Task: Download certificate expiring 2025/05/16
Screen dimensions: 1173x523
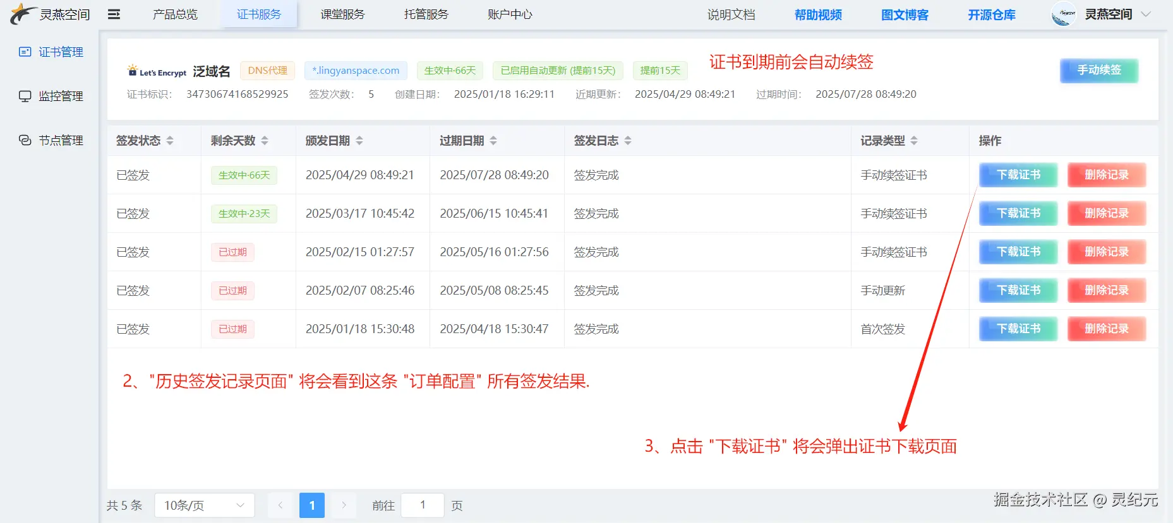Action: 1018,252
